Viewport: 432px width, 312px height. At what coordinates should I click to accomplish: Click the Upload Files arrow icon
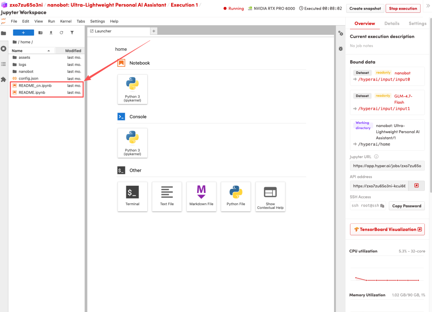[x=51, y=33]
